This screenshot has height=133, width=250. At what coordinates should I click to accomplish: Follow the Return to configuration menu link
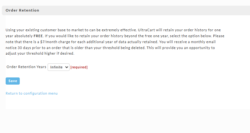click(32, 93)
